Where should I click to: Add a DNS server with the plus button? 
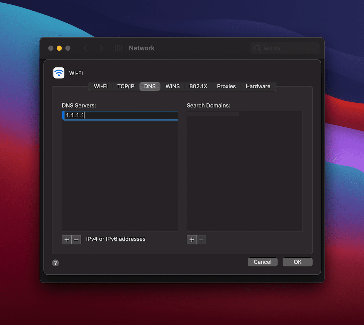click(x=67, y=239)
